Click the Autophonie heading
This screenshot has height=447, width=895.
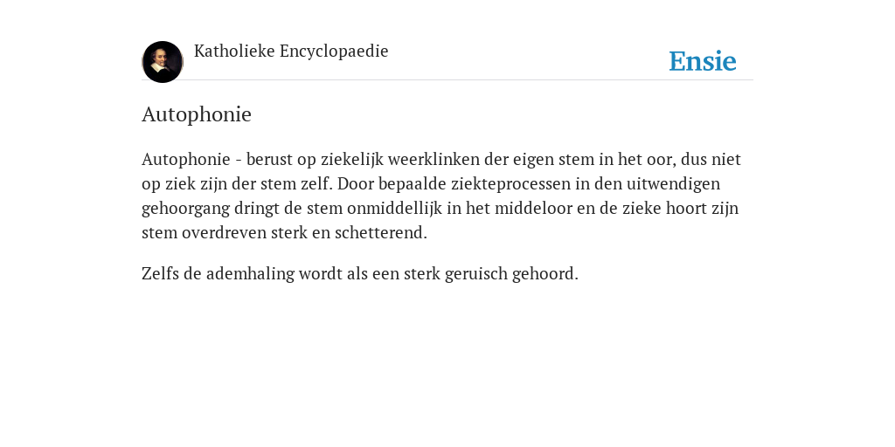(x=197, y=114)
